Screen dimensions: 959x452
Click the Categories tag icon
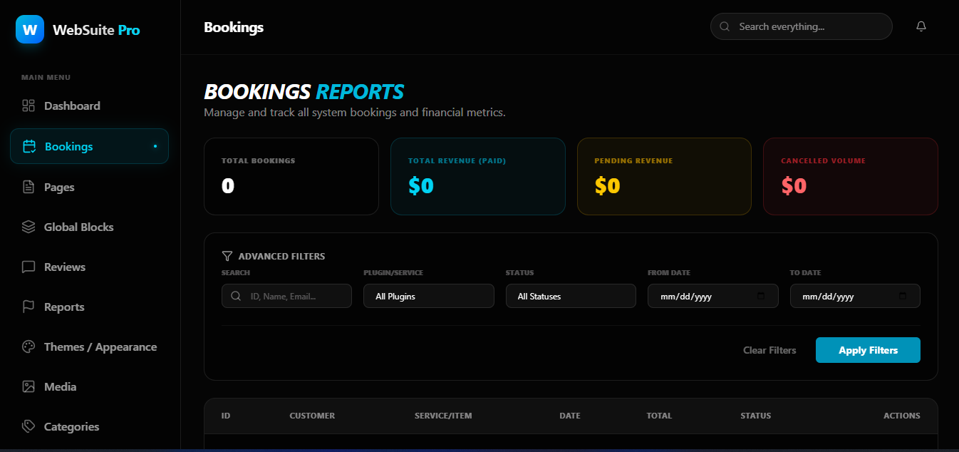coord(28,427)
